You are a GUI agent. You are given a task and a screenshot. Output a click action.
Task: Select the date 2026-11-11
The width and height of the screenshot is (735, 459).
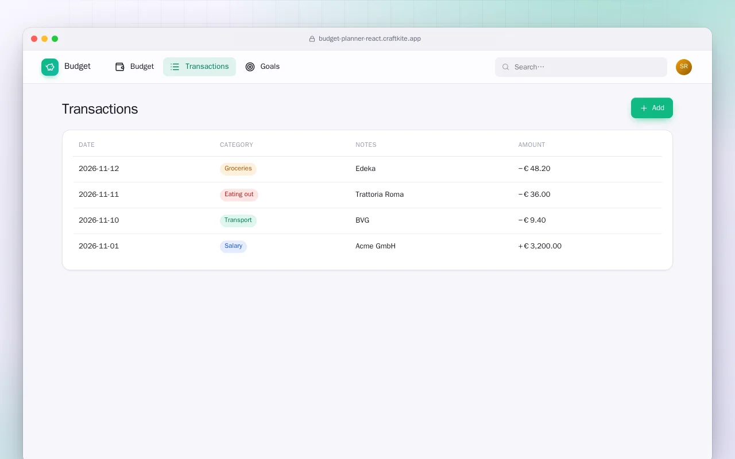coord(99,195)
